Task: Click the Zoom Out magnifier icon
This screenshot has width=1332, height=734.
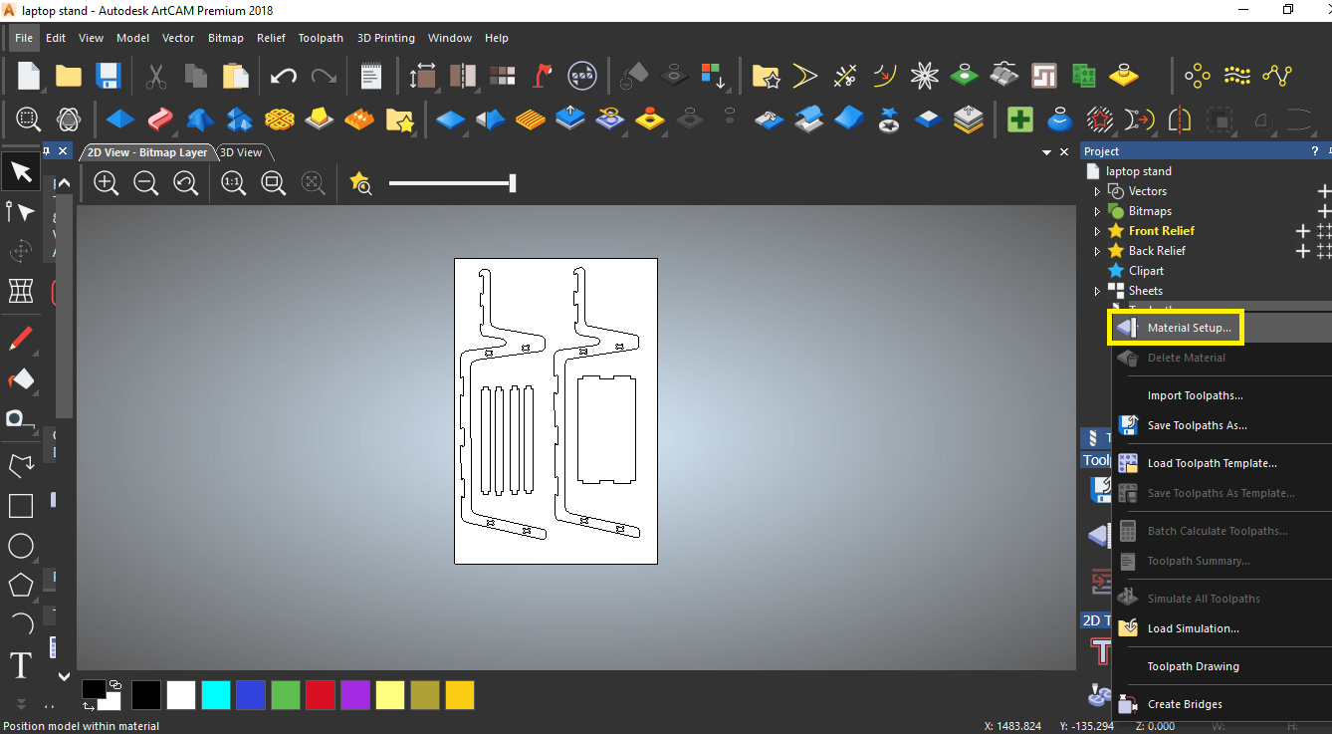Action: tap(146, 183)
